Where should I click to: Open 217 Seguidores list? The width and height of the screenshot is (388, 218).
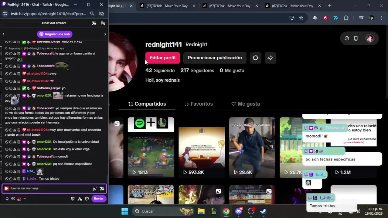(197, 71)
